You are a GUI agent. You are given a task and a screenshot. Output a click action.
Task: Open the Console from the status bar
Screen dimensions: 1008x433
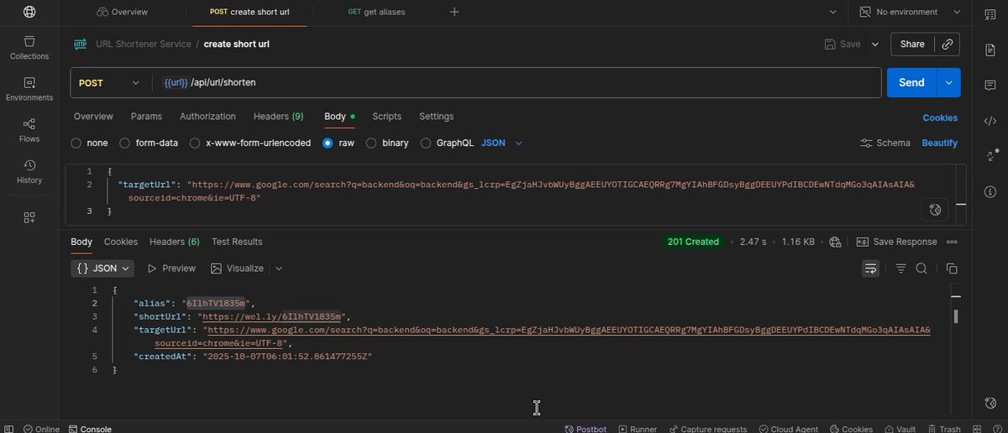(90, 429)
